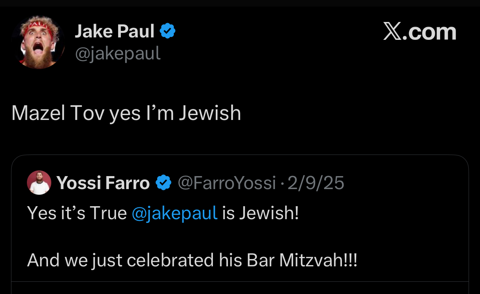Follow the blue @jakepaul mention link
This screenshot has width=480, height=294.
click(x=175, y=213)
